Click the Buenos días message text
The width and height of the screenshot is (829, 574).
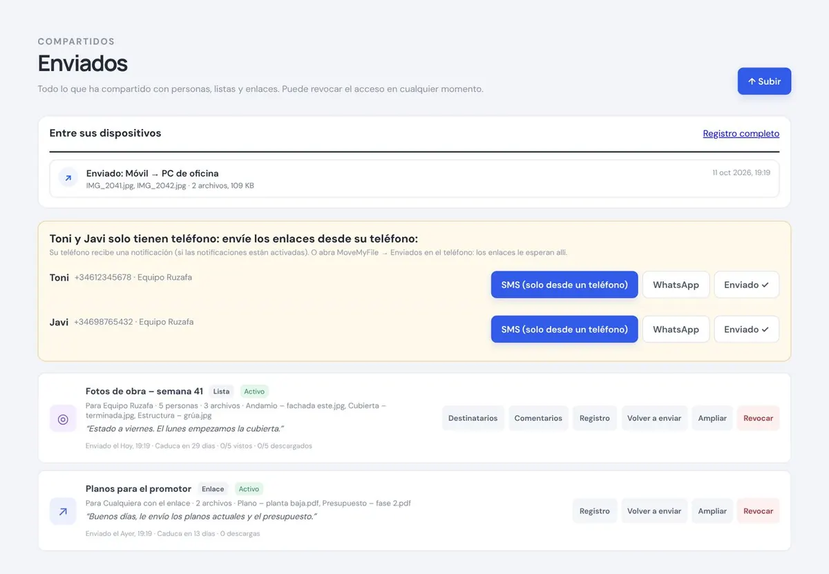201,517
